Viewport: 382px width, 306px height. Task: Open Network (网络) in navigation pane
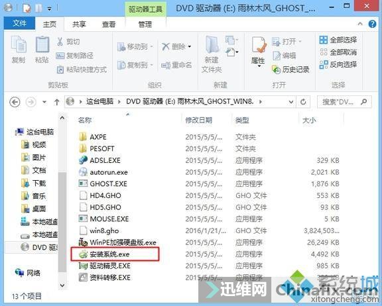[28, 273]
